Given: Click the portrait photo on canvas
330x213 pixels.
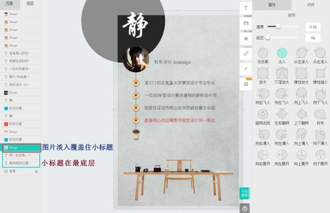Looking at the screenshot, I should tap(136, 59).
